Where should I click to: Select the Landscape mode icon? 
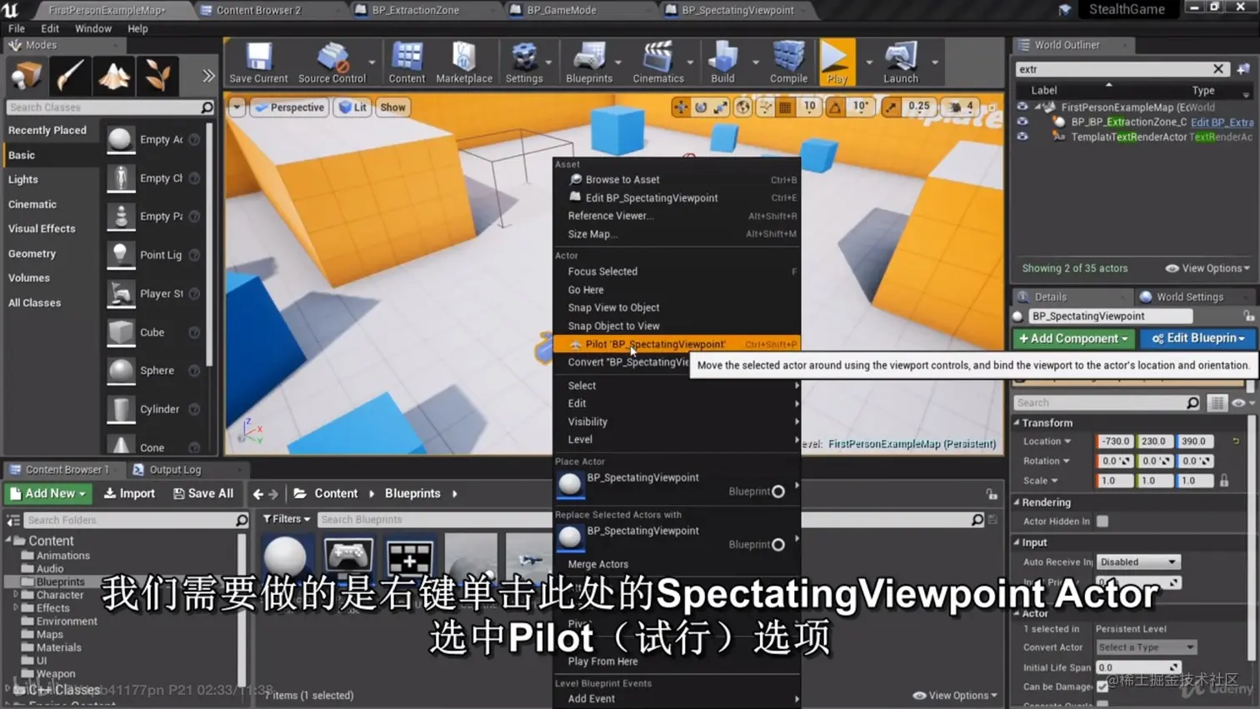pyautogui.click(x=114, y=76)
